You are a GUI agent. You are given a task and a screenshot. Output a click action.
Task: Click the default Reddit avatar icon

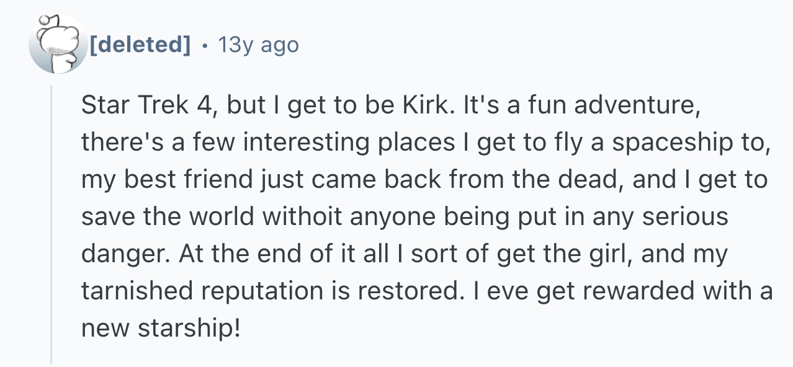coord(58,43)
